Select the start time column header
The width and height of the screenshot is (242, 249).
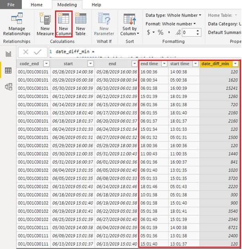pos(180,64)
